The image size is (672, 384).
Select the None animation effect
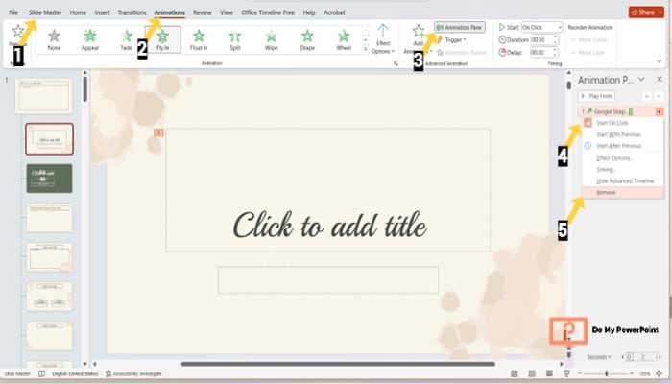tap(54, 39)
